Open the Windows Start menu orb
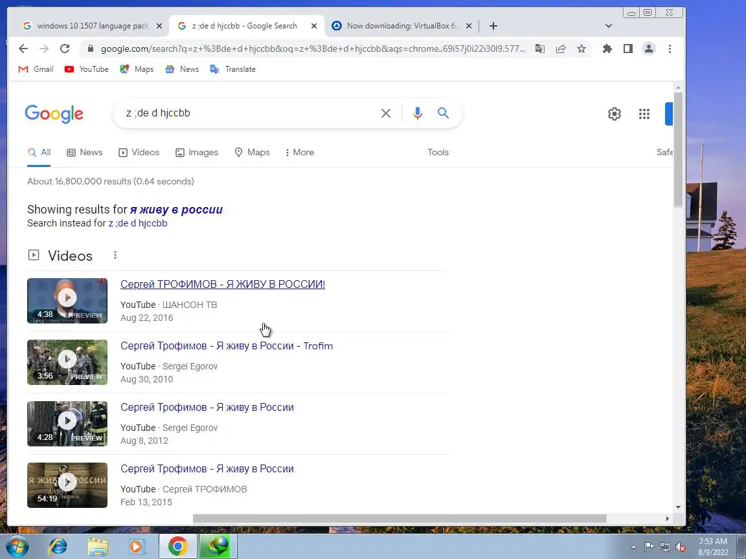Image resolution: width=746 pixels, height=559 pixels. click(x=17, y=547)
